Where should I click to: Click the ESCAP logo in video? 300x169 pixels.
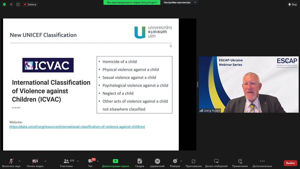point(287,63)
